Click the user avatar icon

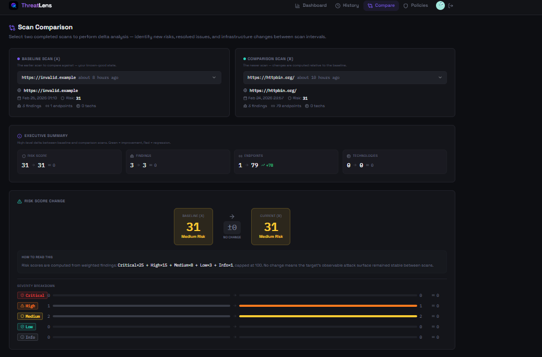pyautogui.click(x=440, y=6)
